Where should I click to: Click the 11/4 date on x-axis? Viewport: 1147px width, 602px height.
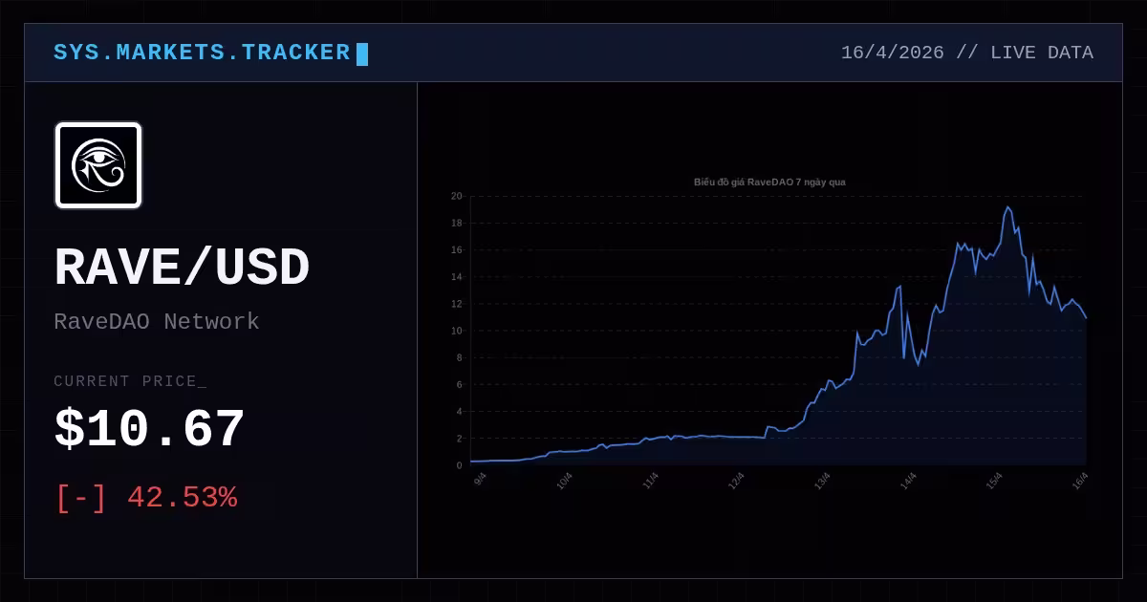(650, 481)
